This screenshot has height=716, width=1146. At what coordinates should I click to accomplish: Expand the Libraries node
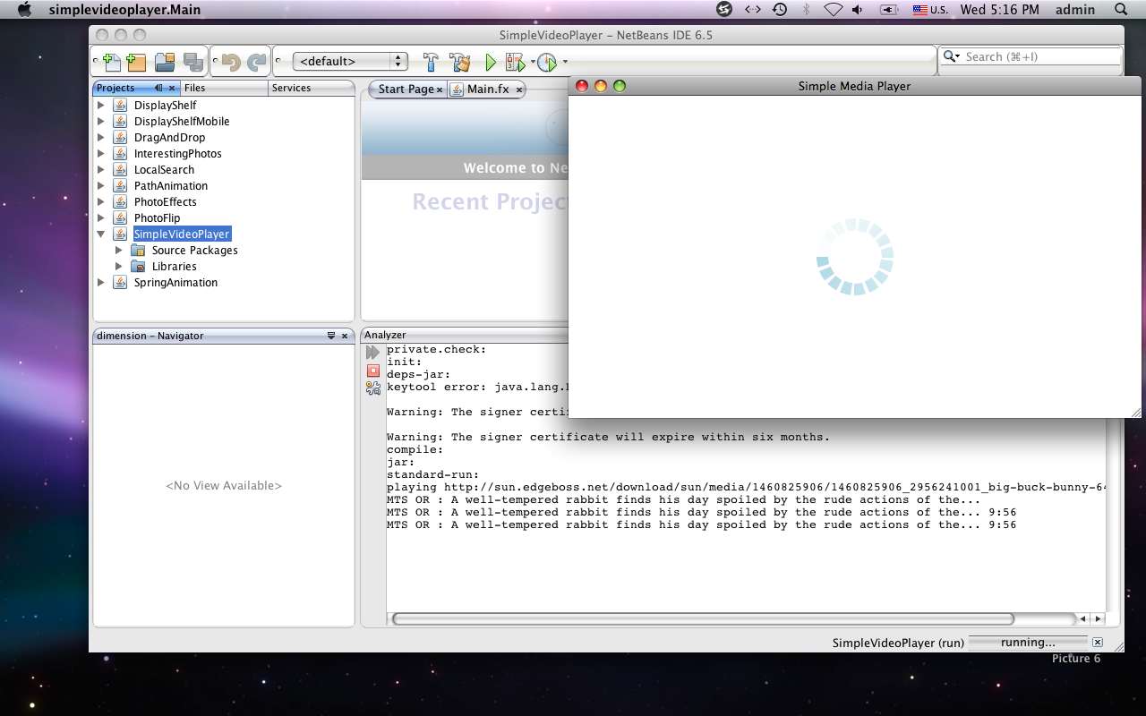[x=119, y=267]
